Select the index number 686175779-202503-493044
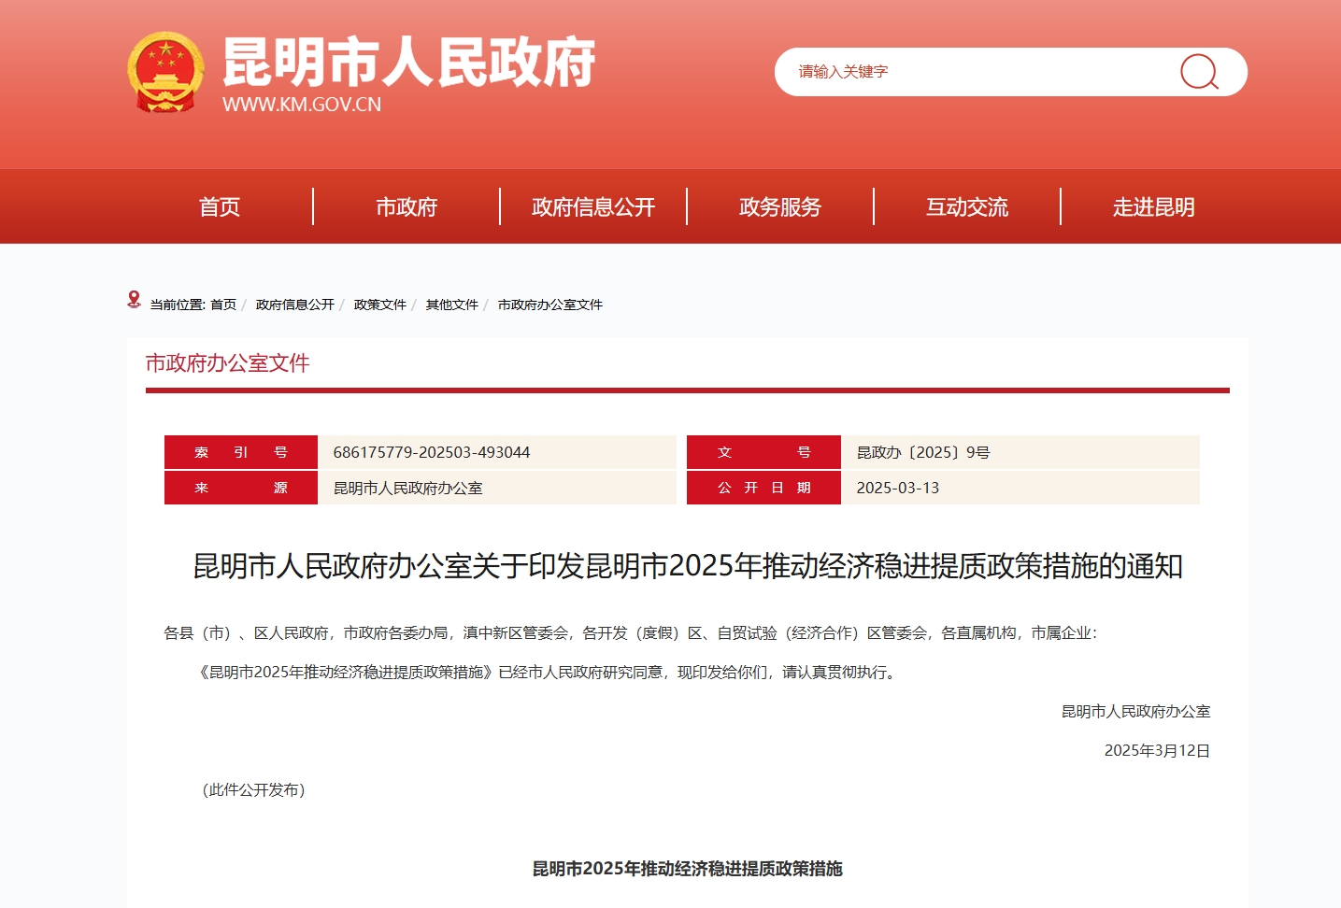Viewport: 1341px width, 908px height. point(432,452)
